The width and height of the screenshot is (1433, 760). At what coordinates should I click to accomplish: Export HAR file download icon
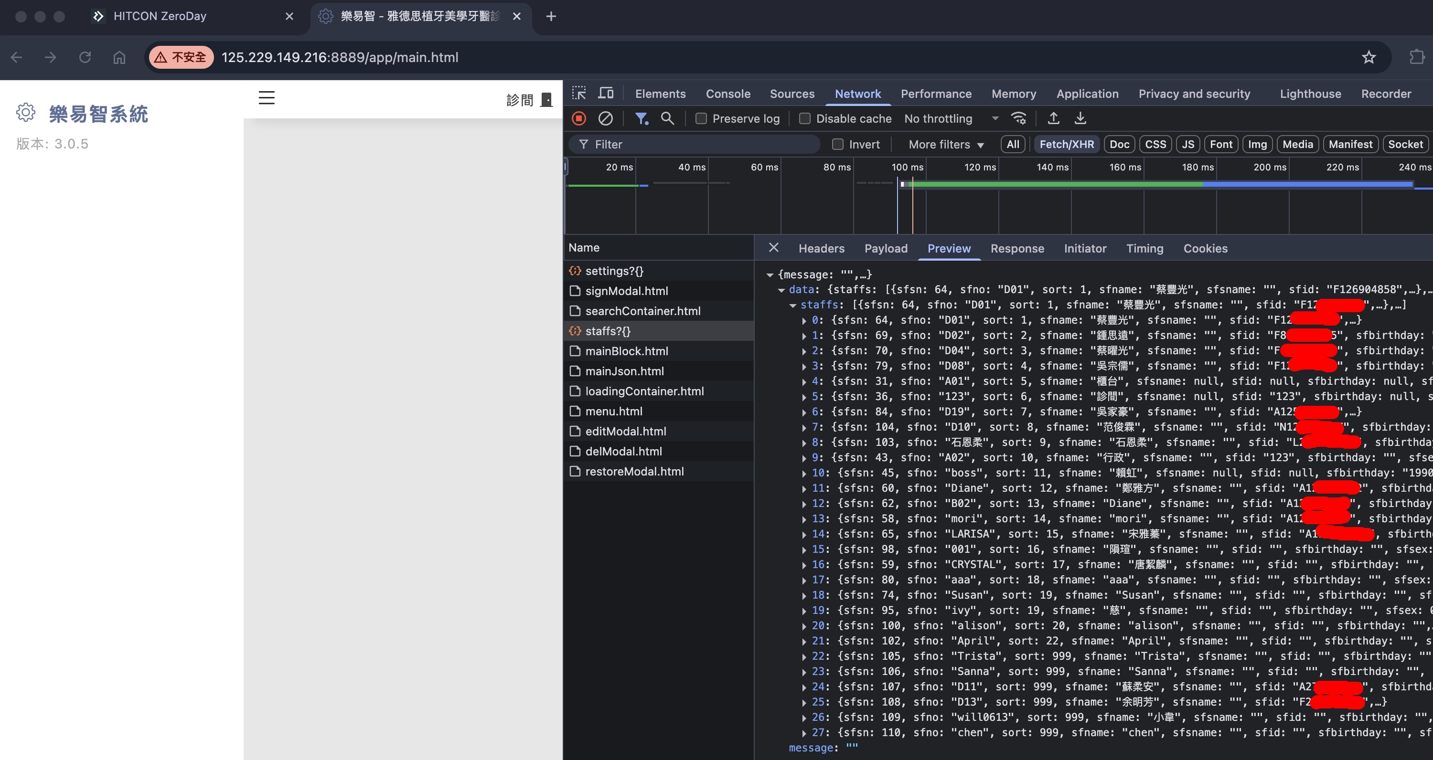click(x=1080, y=118)
